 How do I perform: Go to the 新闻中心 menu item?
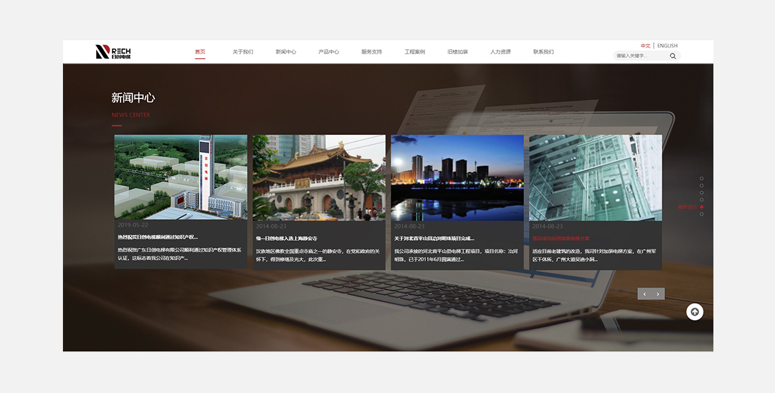tap(285, 52)
